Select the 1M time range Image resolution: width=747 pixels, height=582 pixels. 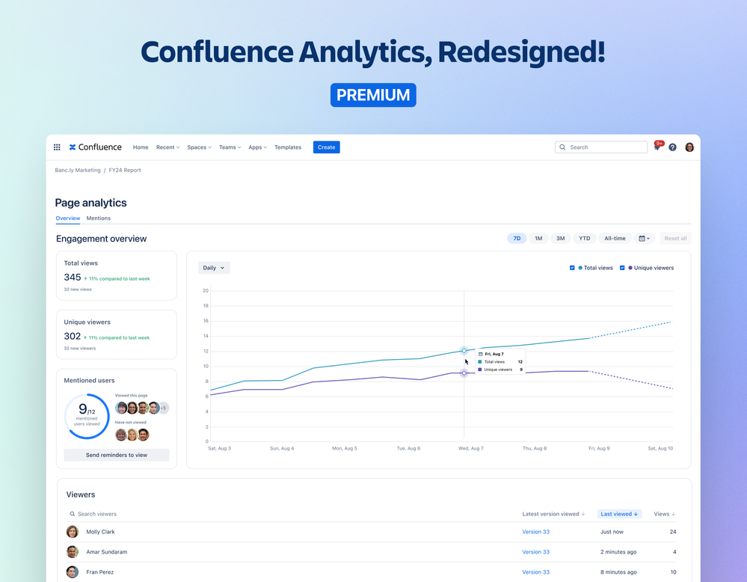click(538, 239)
